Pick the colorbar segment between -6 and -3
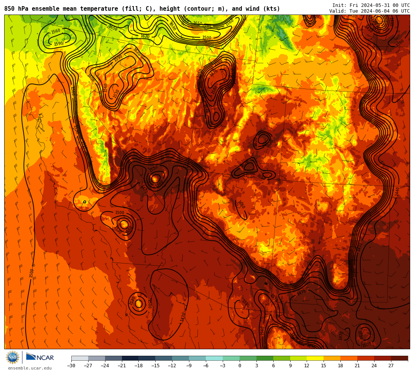The width and height of the screenshot is (414, 373). [x=214, y=358]
